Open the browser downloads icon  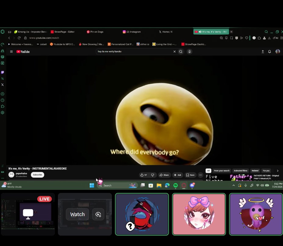click(269, 38)
